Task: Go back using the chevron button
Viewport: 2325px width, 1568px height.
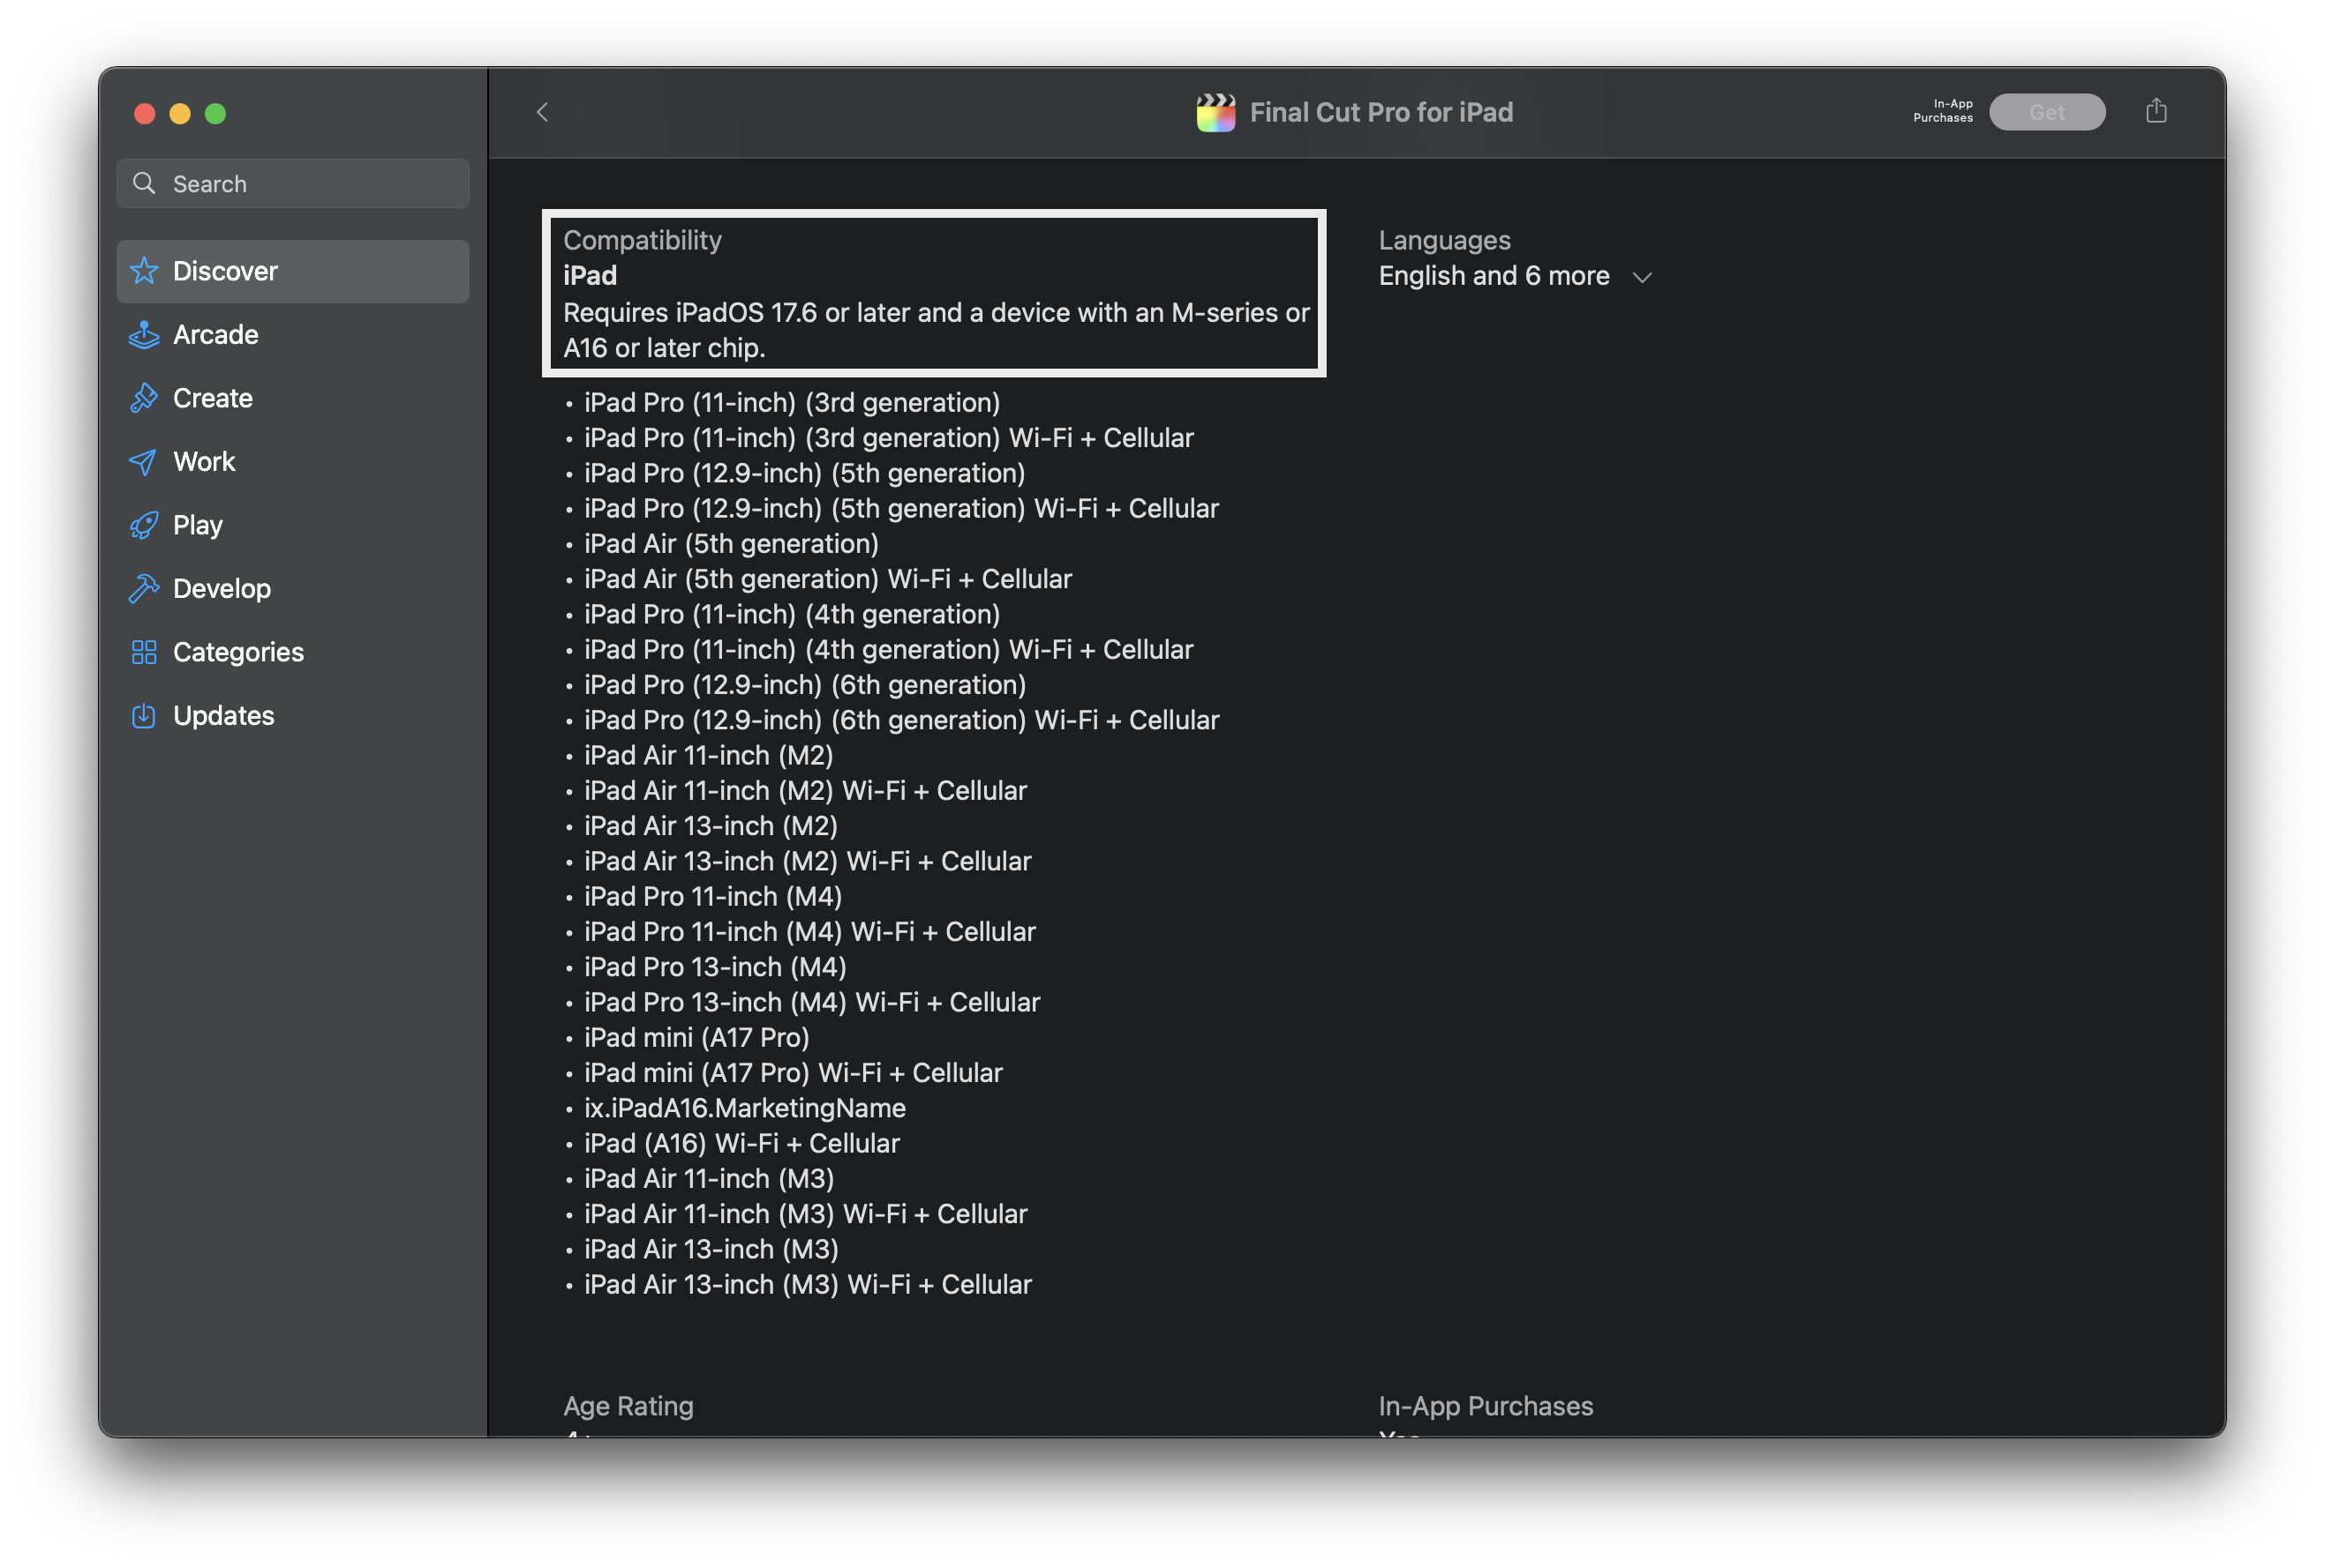Action: [542, 112]
